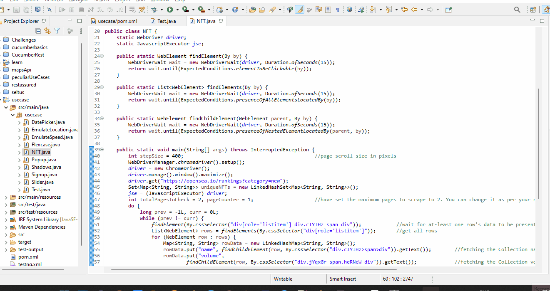This screenshot has height=291, width=550.
Task: Open the terminal console toolbar icon
Action: (38, 10)
